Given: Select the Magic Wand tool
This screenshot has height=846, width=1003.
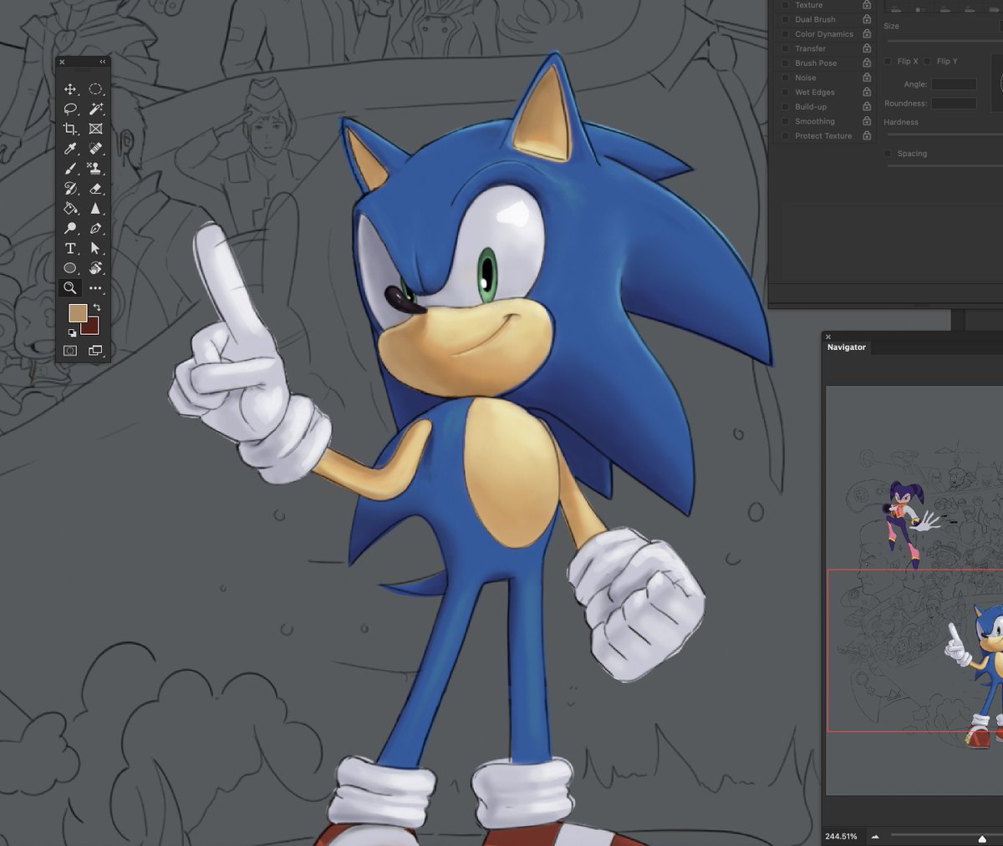Looking at the screenshot, I should [95, 109].
